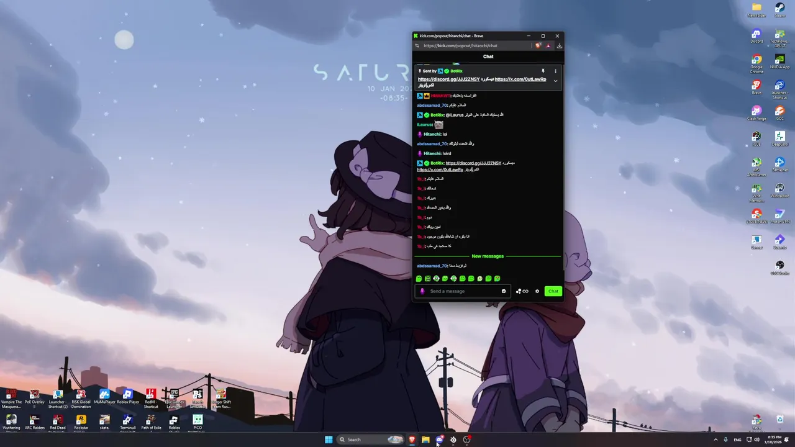This screenshot has width=795, height=447.
Task: Open Clash Verge desktop icon
Action: (x=756, y=114)
